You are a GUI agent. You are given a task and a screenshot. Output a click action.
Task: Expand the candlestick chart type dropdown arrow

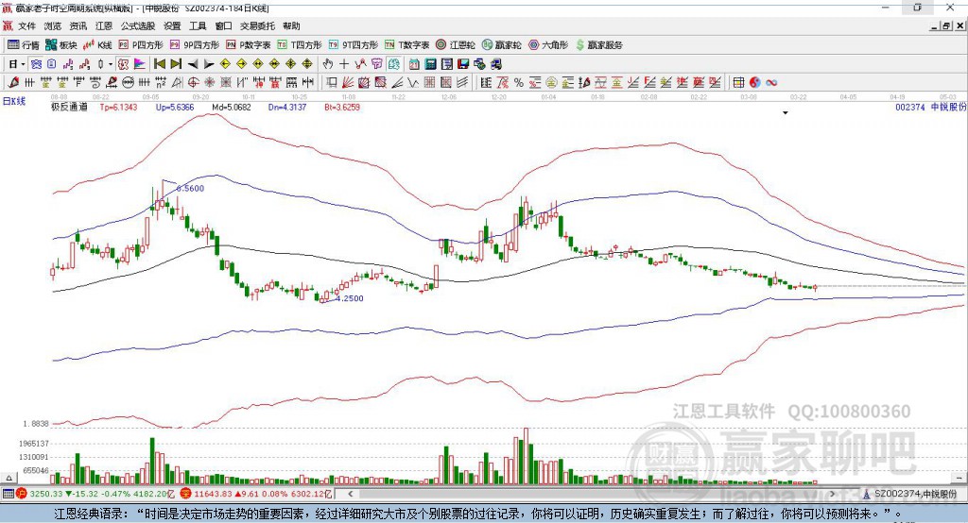111,64
